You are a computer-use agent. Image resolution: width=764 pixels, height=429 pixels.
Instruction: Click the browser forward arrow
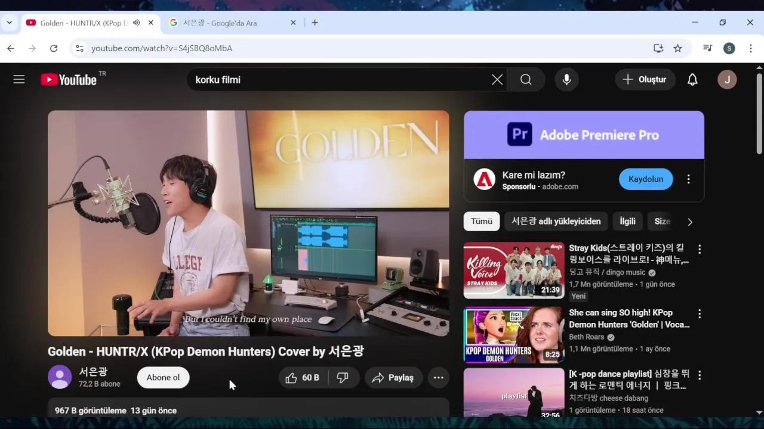(32, 48)
